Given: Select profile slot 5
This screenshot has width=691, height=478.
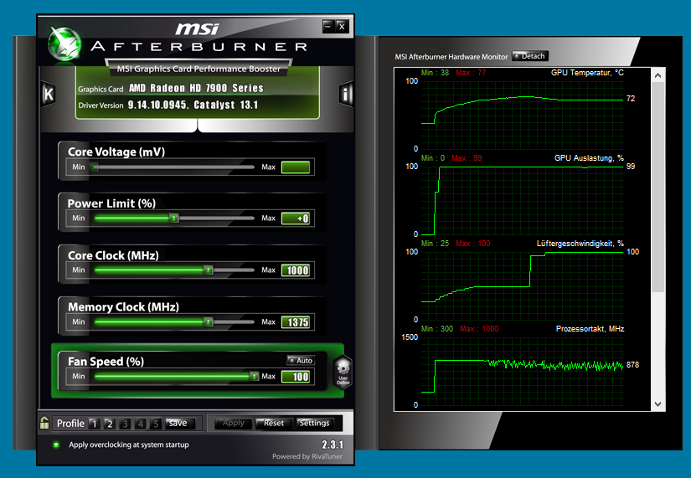Looking at the screenshot, I should tap(156, 424).
